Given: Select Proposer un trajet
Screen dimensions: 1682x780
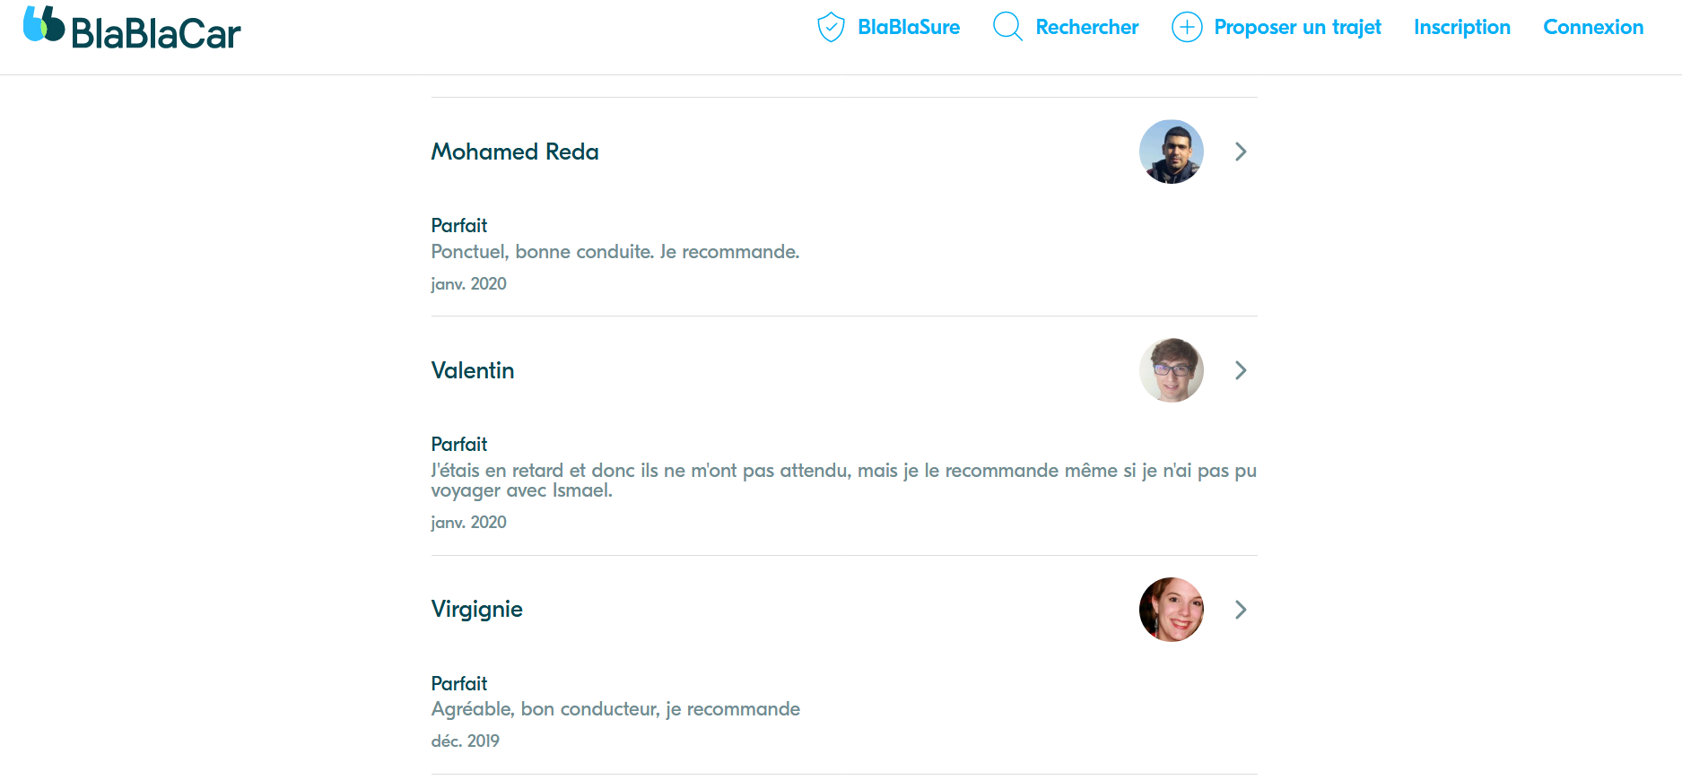Looking at the screenshot, I should (1296, 27).
